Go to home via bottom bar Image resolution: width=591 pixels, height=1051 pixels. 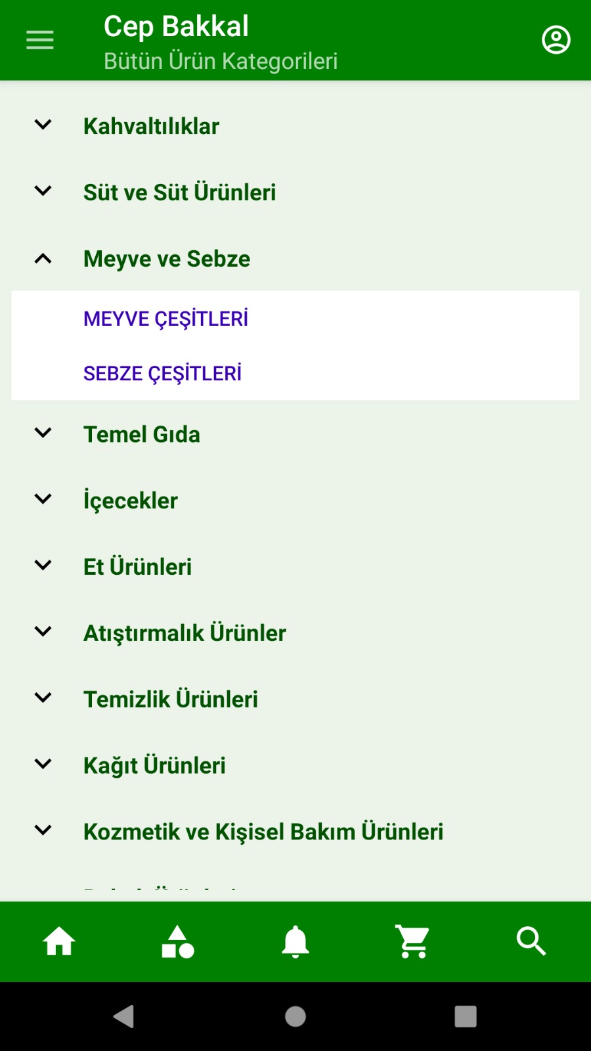coord(59,941)
